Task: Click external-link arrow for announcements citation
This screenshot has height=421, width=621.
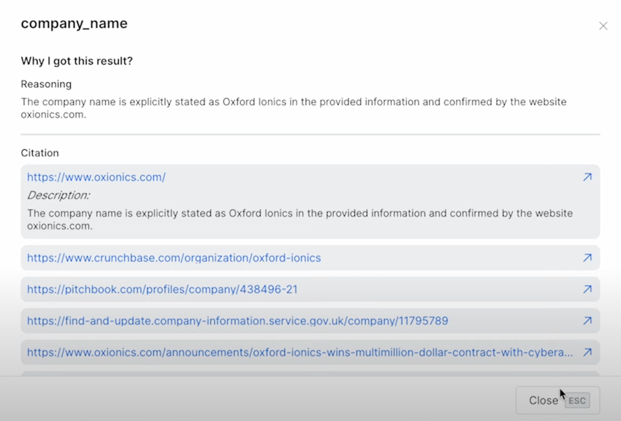Action: tap(587, 352)
